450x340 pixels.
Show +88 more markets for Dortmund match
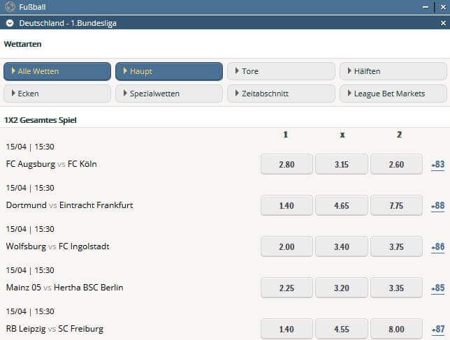(438, 206)
